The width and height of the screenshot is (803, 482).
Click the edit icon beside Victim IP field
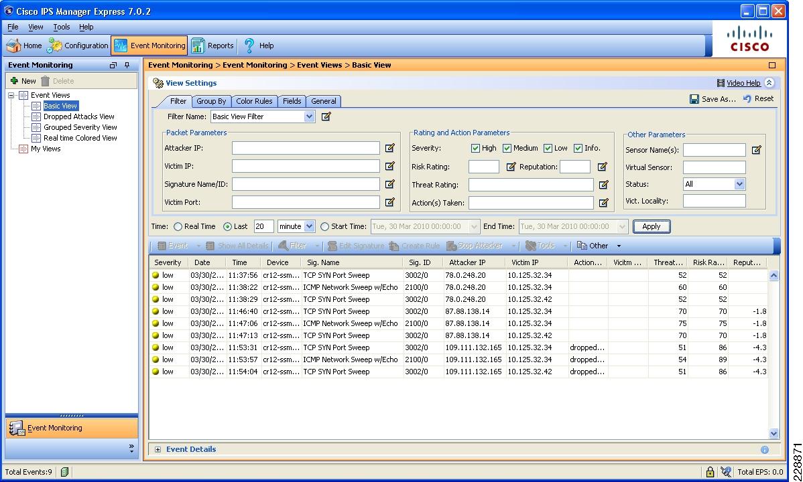coord(389,166)
